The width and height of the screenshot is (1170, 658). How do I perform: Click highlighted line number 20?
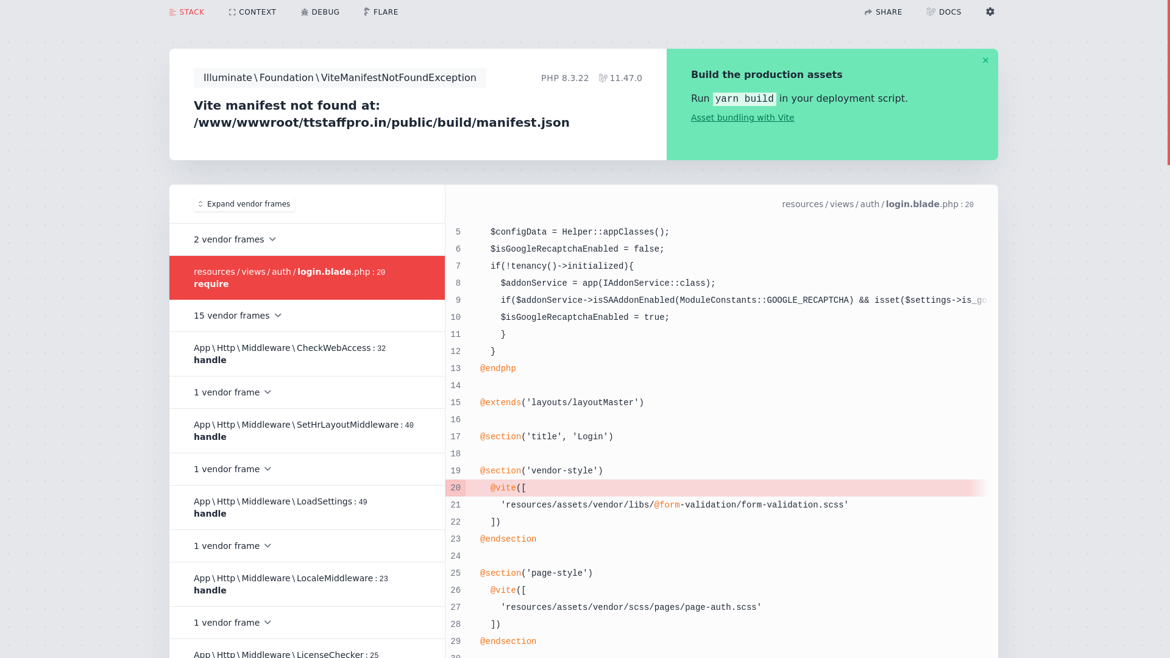pyautogui.click(x=456, y=488)
